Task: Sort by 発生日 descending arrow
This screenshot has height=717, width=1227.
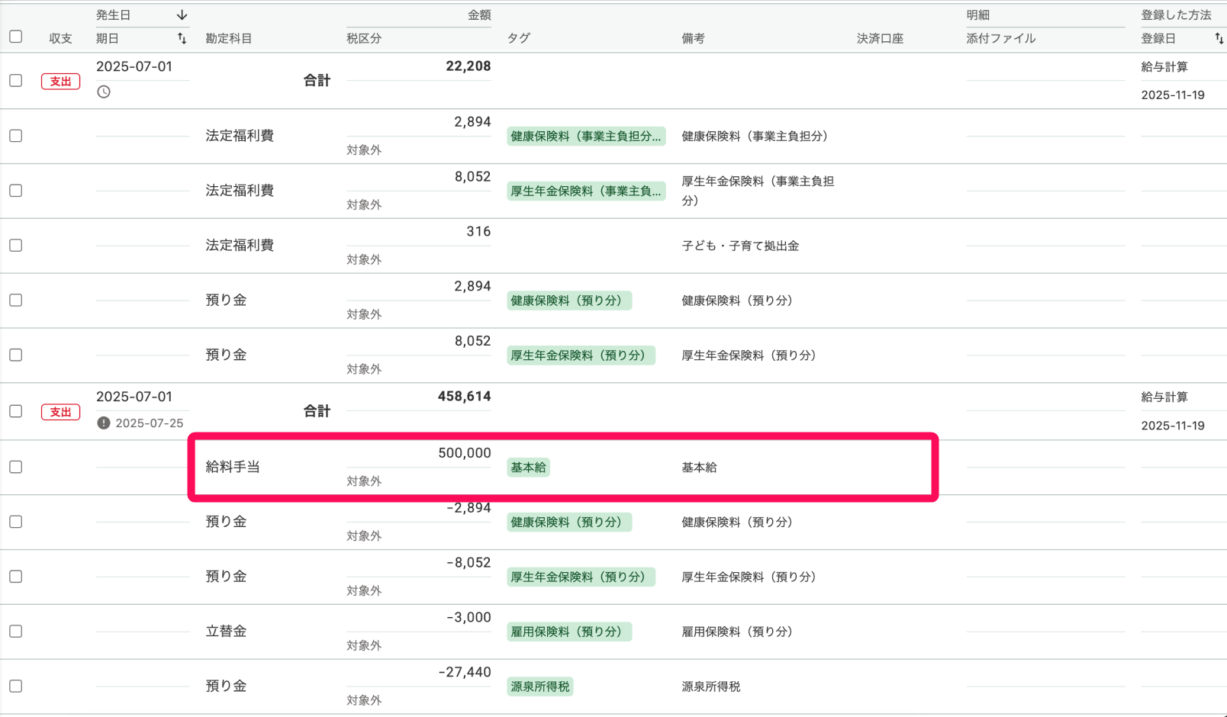Action: (182, 15)
